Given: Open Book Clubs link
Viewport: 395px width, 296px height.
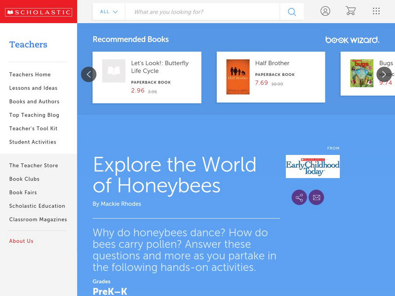Looking at the screenshot, I should tap(24, 179).
